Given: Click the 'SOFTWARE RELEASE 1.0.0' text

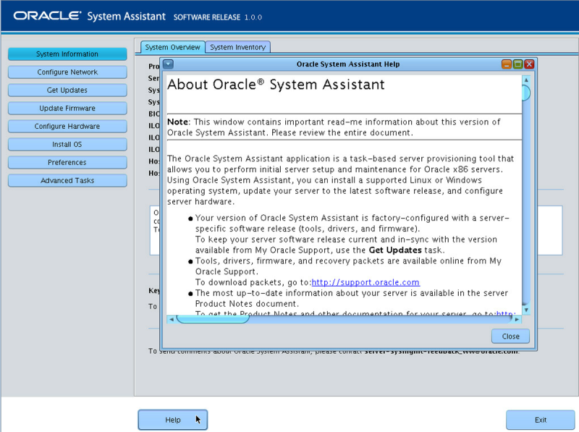Looking at the screenshot, I should pos(218,17).
